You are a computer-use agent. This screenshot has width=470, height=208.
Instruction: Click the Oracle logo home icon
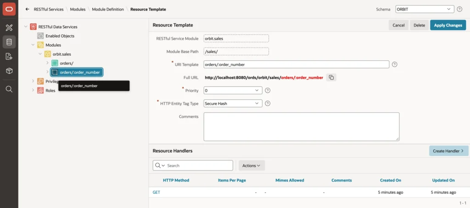[x=9, y=9]
